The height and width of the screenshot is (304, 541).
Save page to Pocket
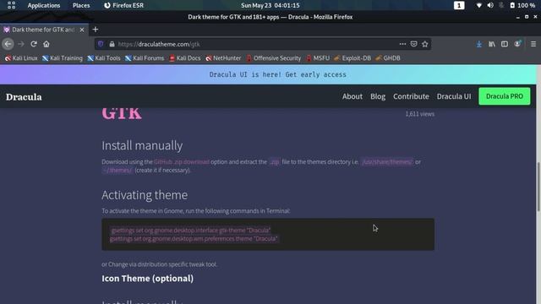coord(413,44)
